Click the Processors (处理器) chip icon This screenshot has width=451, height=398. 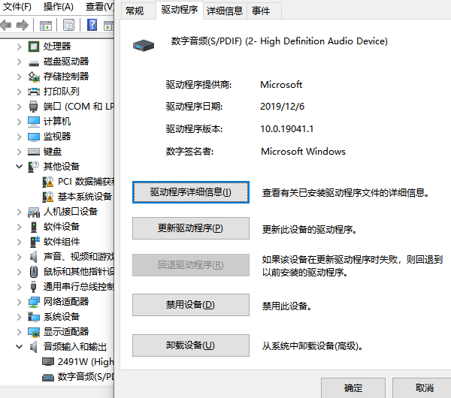coord(34,47)
